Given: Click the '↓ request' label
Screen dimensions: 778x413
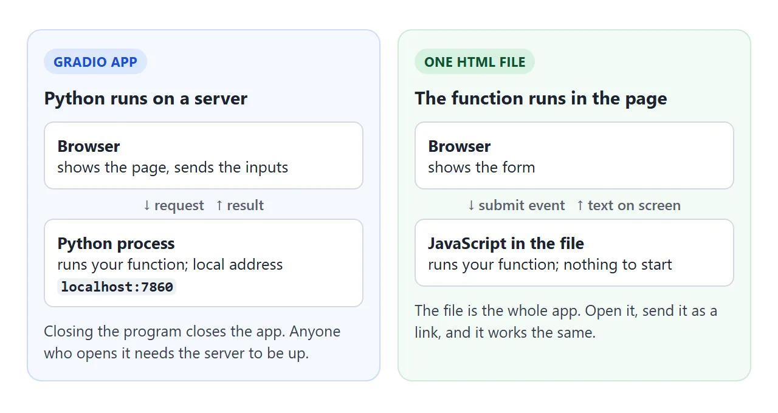Looking at the screenshot, I should point(173,205).
